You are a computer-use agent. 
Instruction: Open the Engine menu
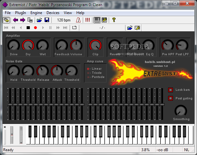[x=36, y=13]
